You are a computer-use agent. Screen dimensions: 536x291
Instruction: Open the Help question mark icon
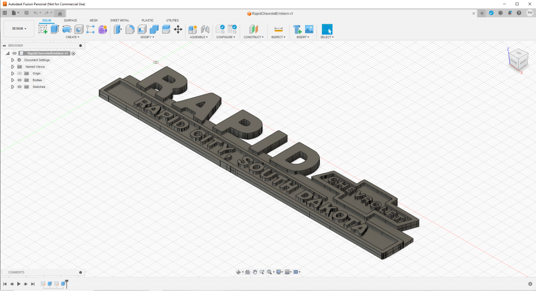519,13
